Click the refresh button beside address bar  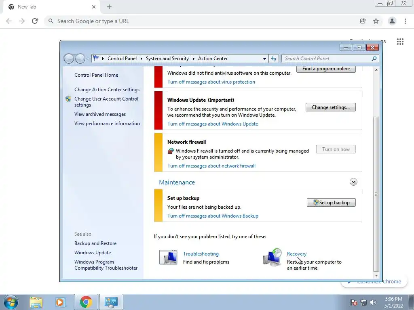(x=274, y=59)
